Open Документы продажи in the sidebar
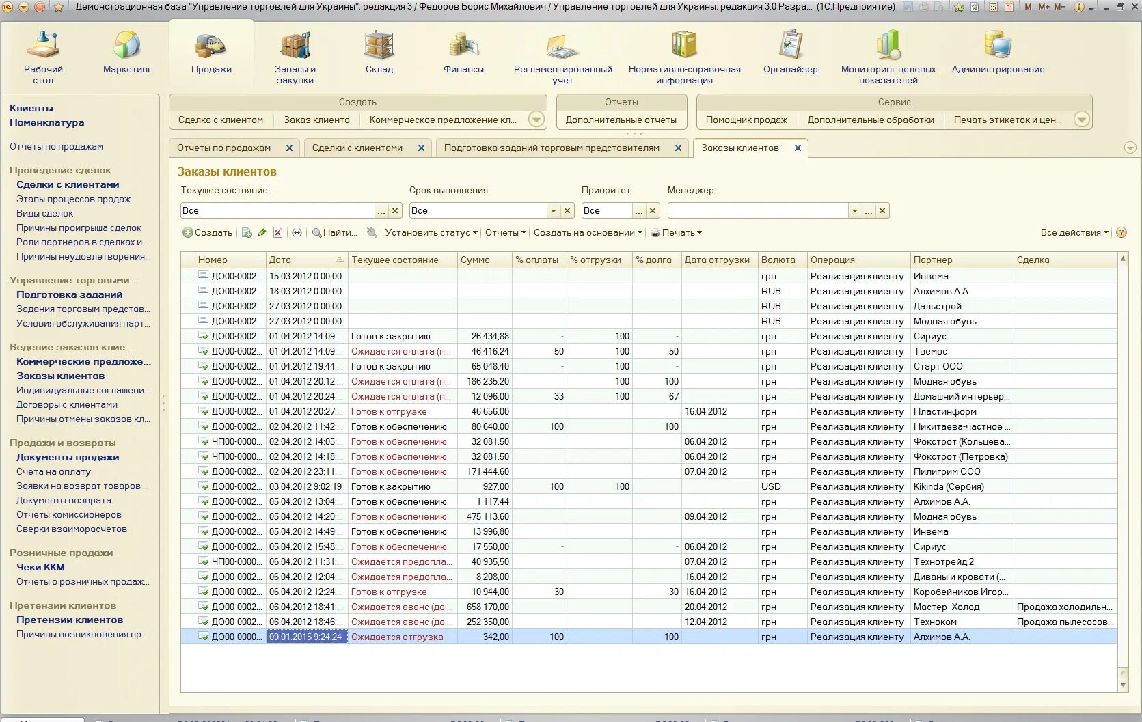 coord(68,458)
